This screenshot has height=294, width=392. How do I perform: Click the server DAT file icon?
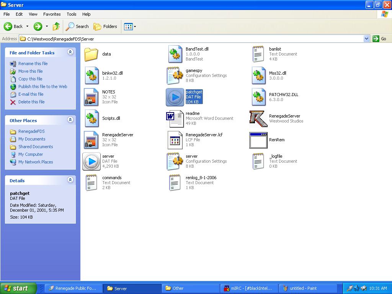(x=91, y=162)
